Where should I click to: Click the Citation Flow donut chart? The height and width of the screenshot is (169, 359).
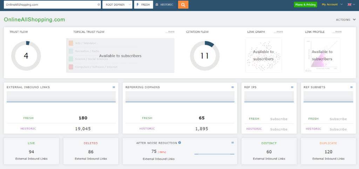coord(205,55)
